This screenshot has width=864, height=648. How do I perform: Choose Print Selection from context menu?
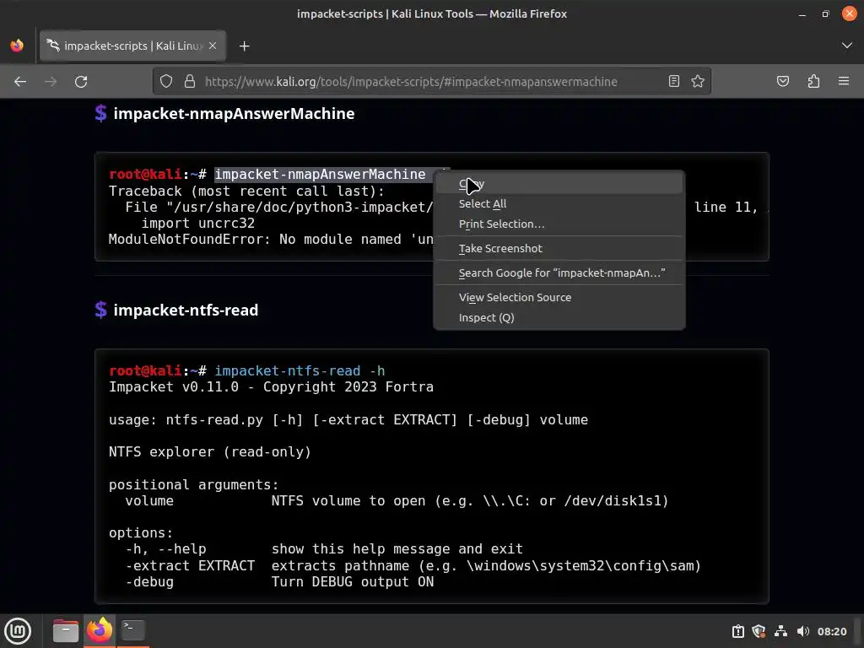pos(559,224)
